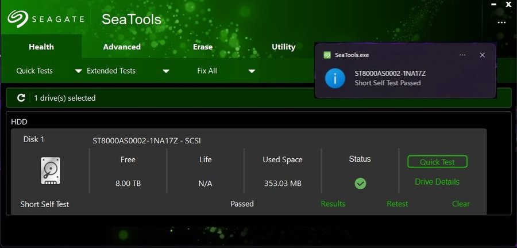
Task: Click the green status checkmark icon
Action: (360, 184)
